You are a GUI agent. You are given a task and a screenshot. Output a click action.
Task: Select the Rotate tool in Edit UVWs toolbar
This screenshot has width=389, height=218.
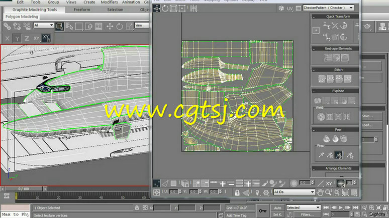pos(165,9)
